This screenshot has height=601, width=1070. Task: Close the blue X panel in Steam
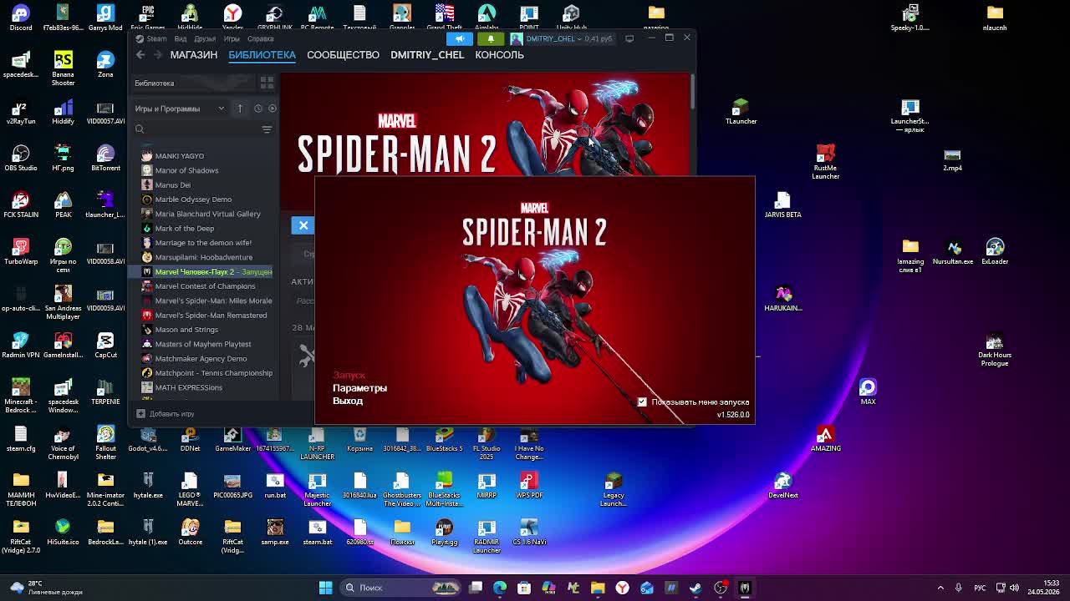[303, 225]
